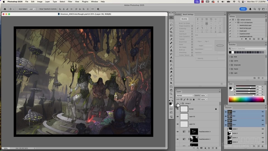
Task: Select the Hand tool
Action: [171, 90]
